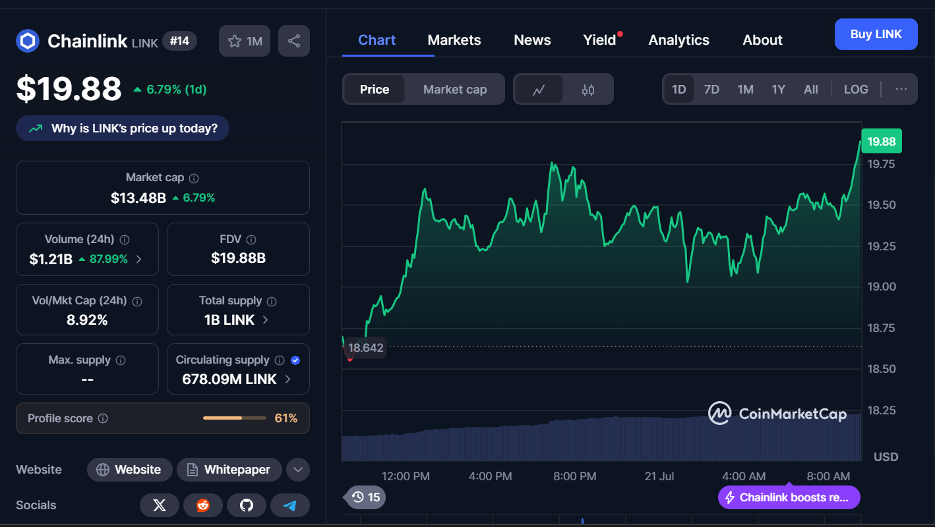
Task: Click the $13.48B market cap value
Action: (138, 198)
